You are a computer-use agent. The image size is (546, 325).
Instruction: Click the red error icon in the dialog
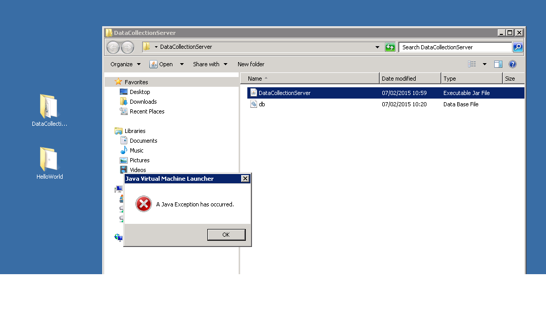(x=144, y=204)
